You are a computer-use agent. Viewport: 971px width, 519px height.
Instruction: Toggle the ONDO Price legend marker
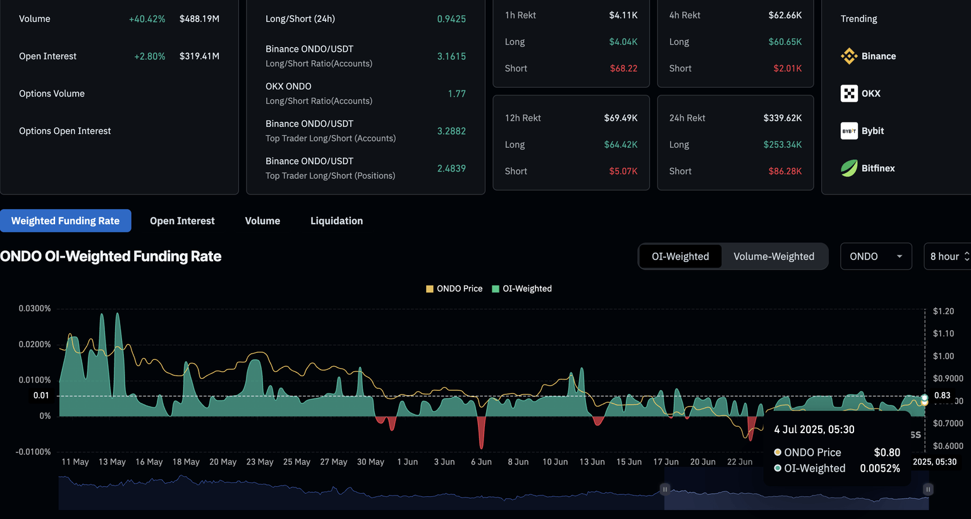pos(430,289)
